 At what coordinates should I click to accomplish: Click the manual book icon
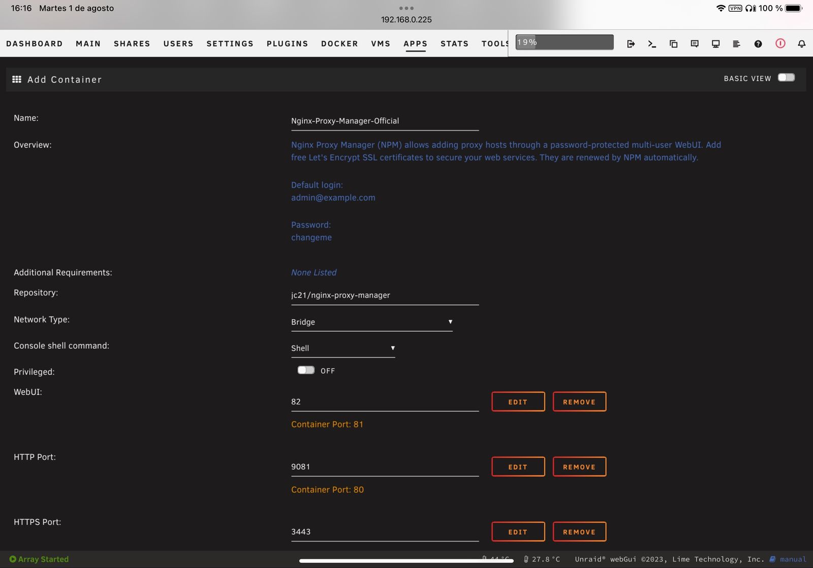772,559
